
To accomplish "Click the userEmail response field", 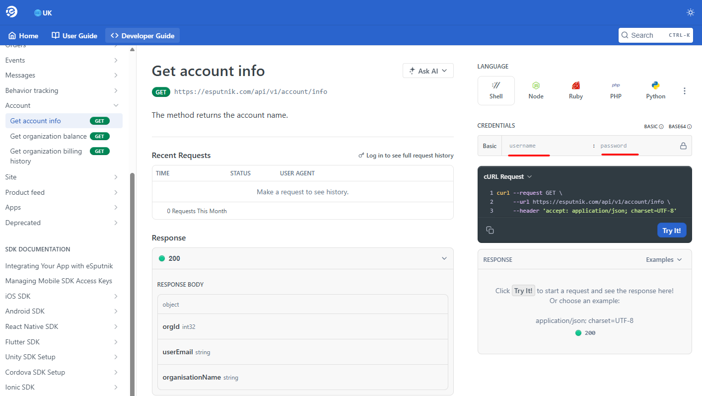I will pos(302,352).
